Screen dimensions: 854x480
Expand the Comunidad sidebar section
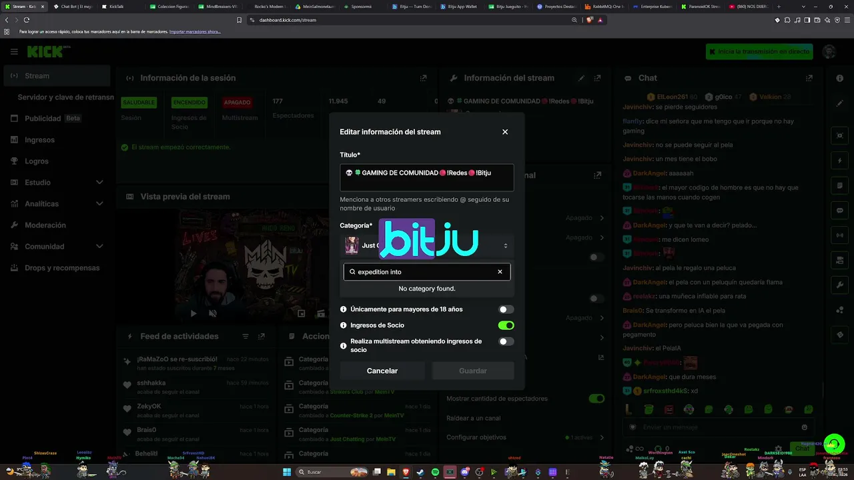coord(99,247)
